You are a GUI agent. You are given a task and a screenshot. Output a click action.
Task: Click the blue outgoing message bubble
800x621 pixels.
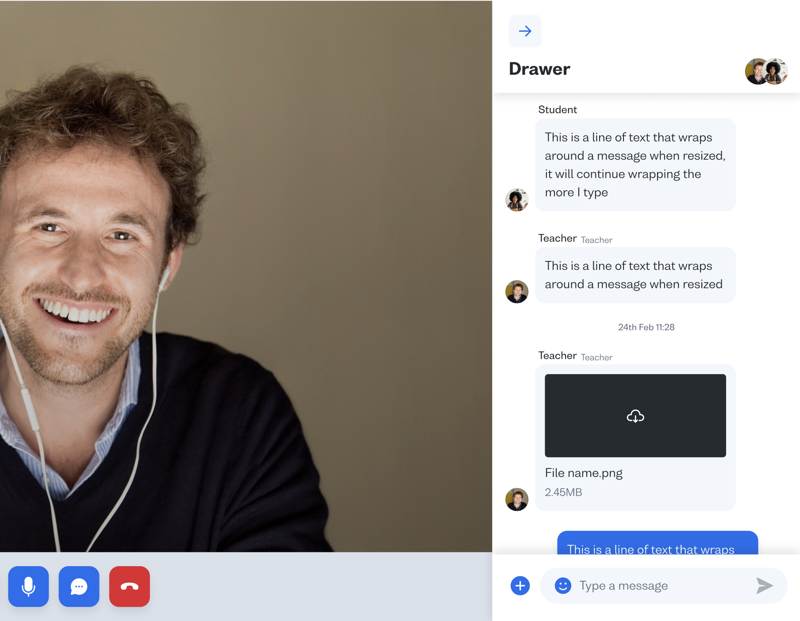(x=657, y=544)
